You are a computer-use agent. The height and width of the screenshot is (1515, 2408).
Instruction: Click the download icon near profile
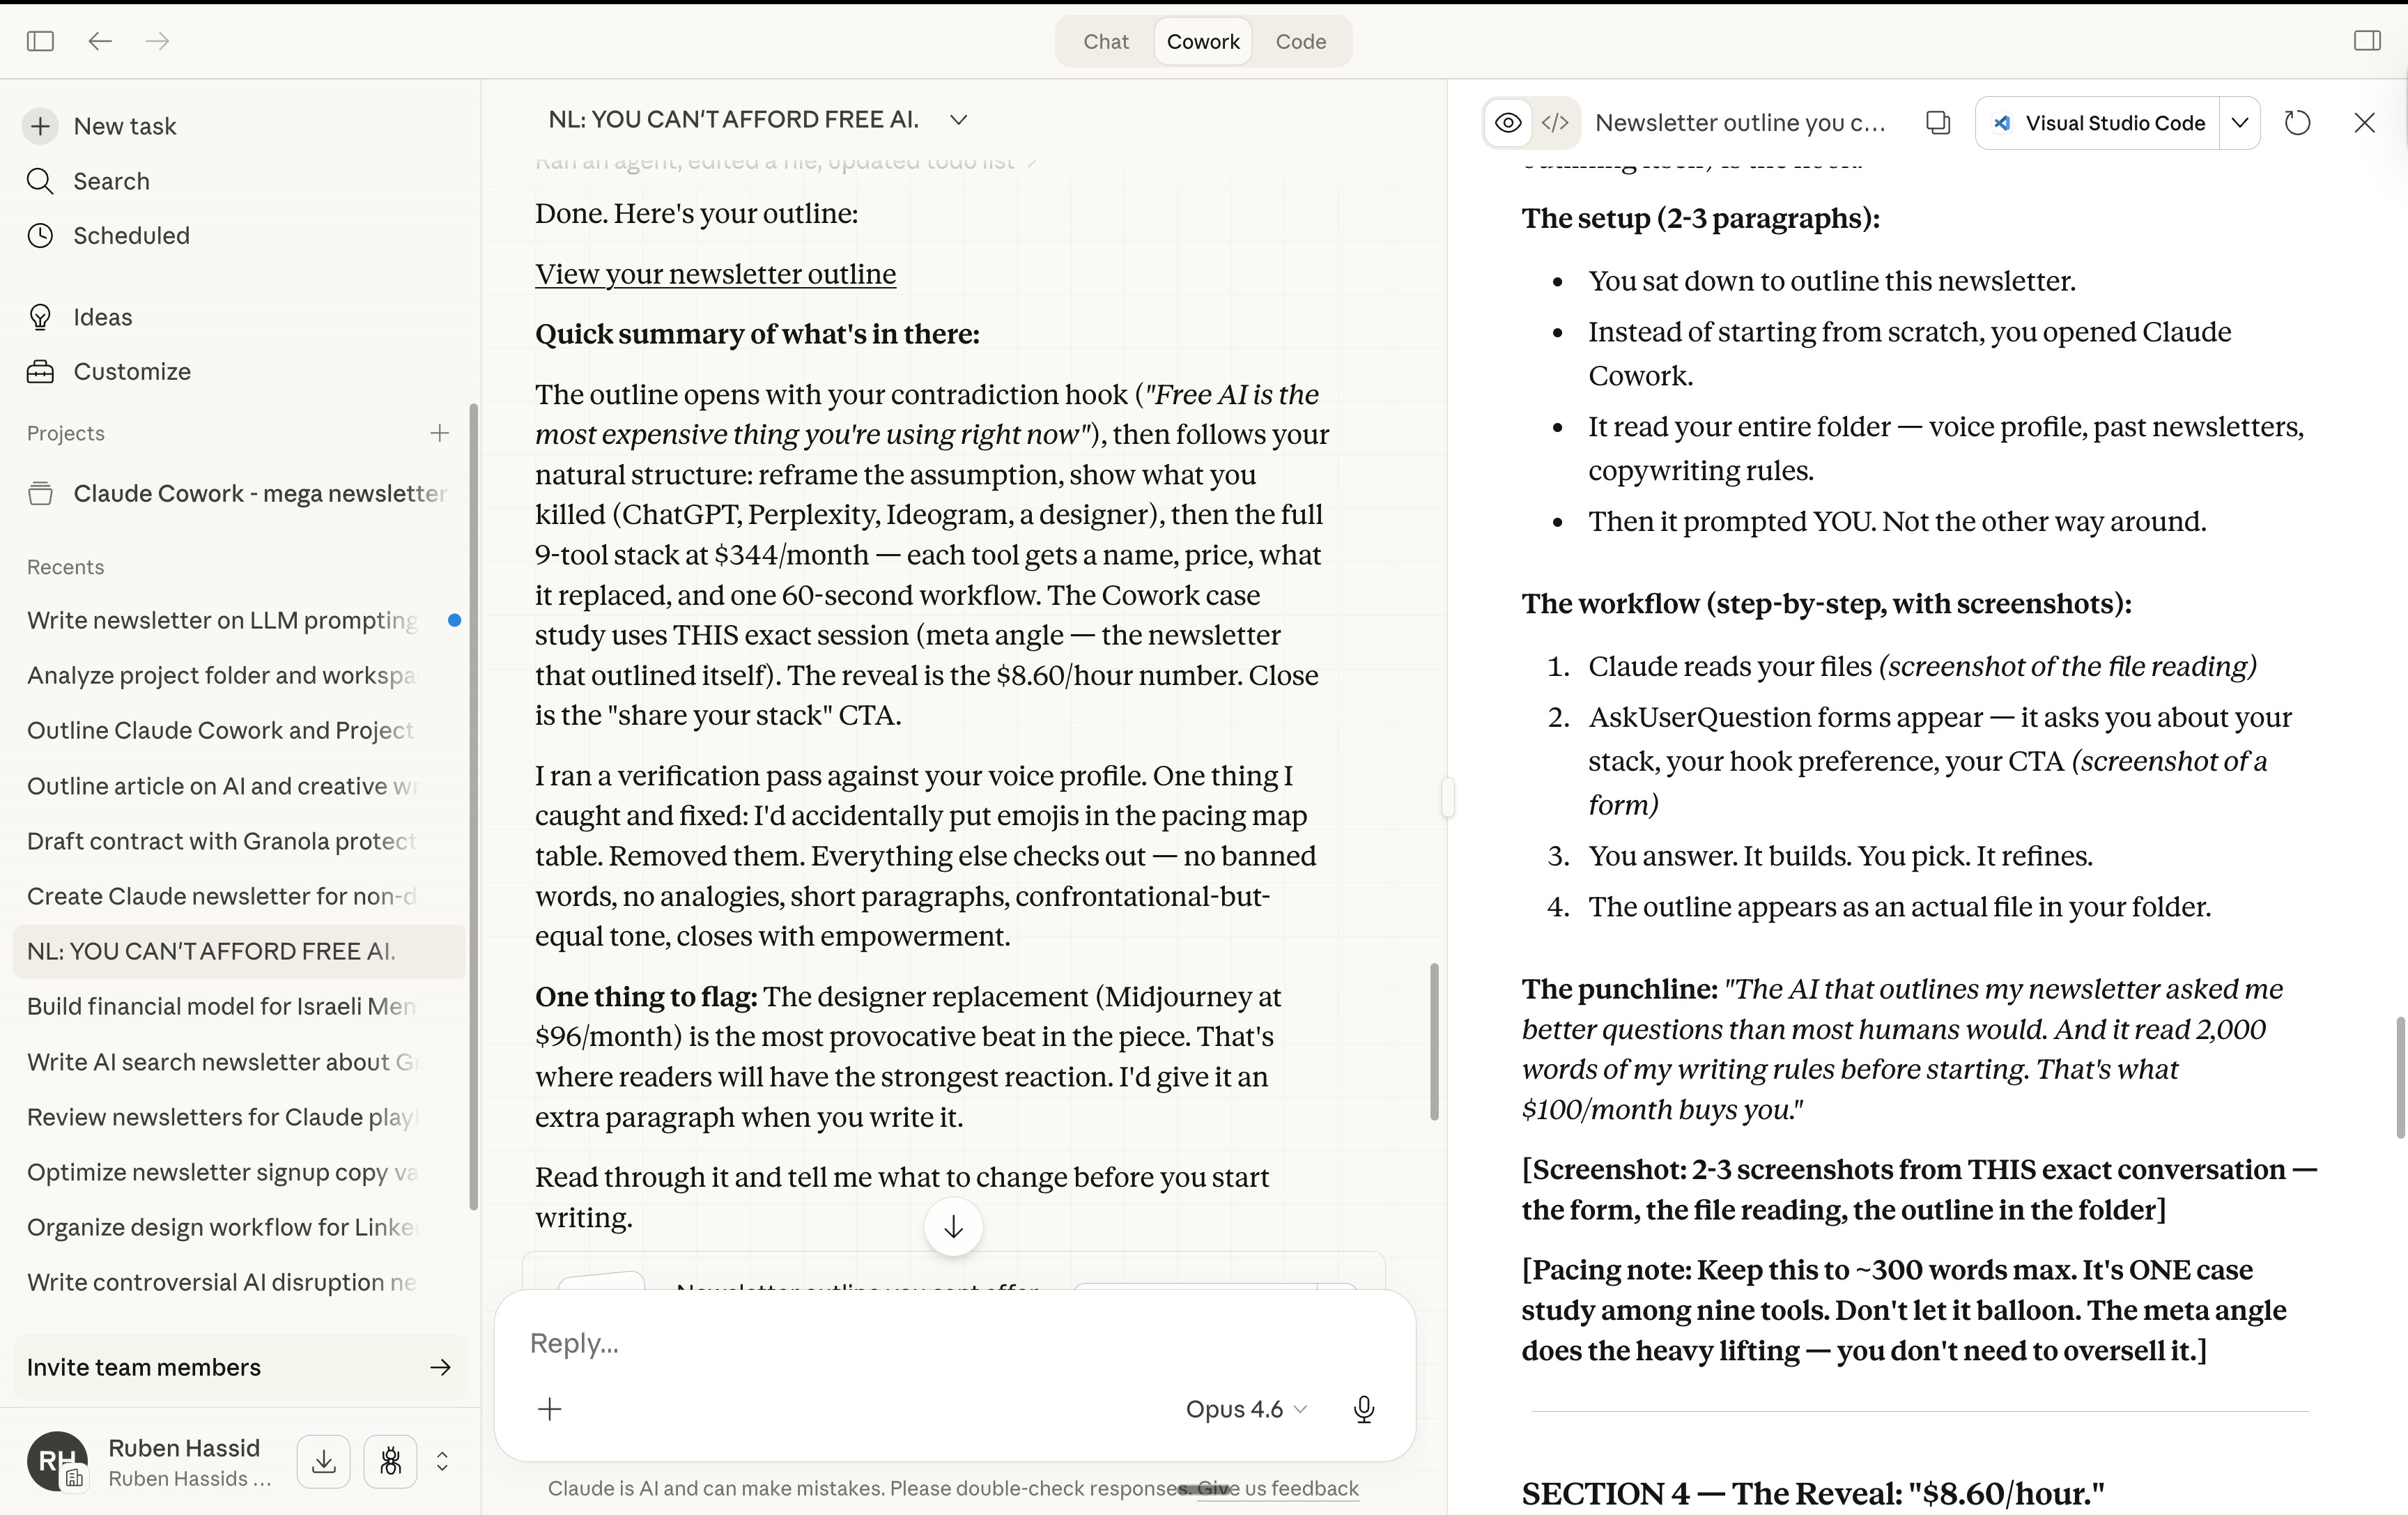tap(323, 1462)
